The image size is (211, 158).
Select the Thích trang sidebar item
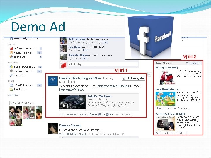[26, 57]
